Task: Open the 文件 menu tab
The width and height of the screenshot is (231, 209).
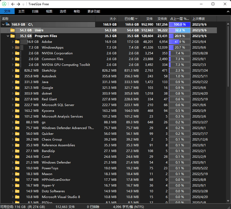Action: coord(7,11)
